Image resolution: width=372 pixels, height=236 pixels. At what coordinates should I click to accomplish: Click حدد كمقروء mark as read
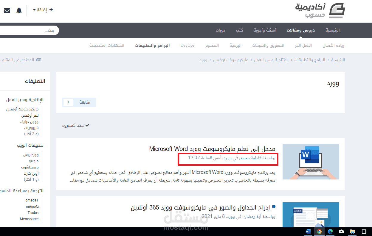(76, 126)
